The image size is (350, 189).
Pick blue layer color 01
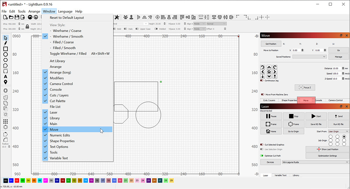point(11,181)
